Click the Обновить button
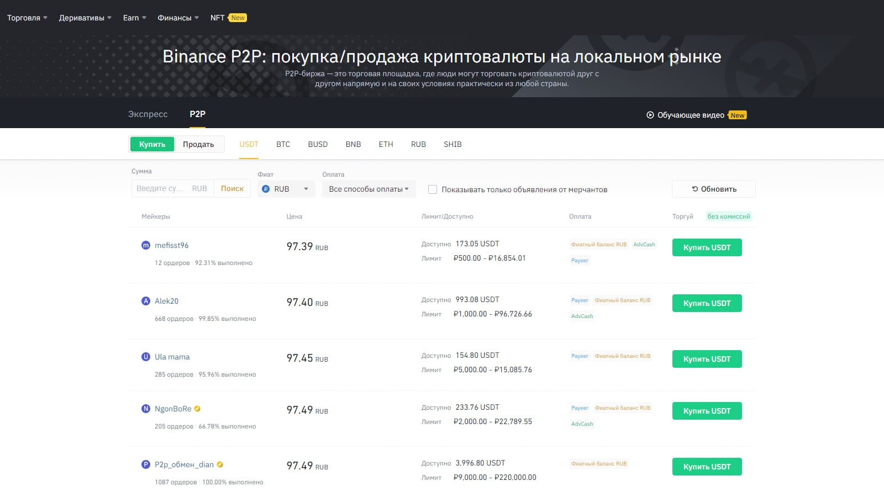The image size is (884, 497). pos(713,189)
